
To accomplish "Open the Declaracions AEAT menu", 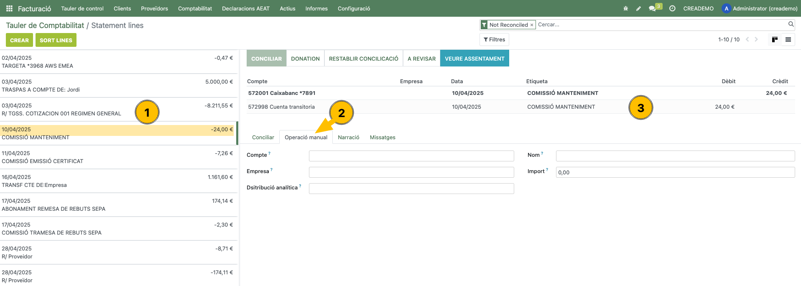I will (245, 8).
